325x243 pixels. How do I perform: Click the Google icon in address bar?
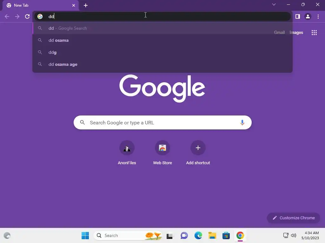[x=40, y=16]
